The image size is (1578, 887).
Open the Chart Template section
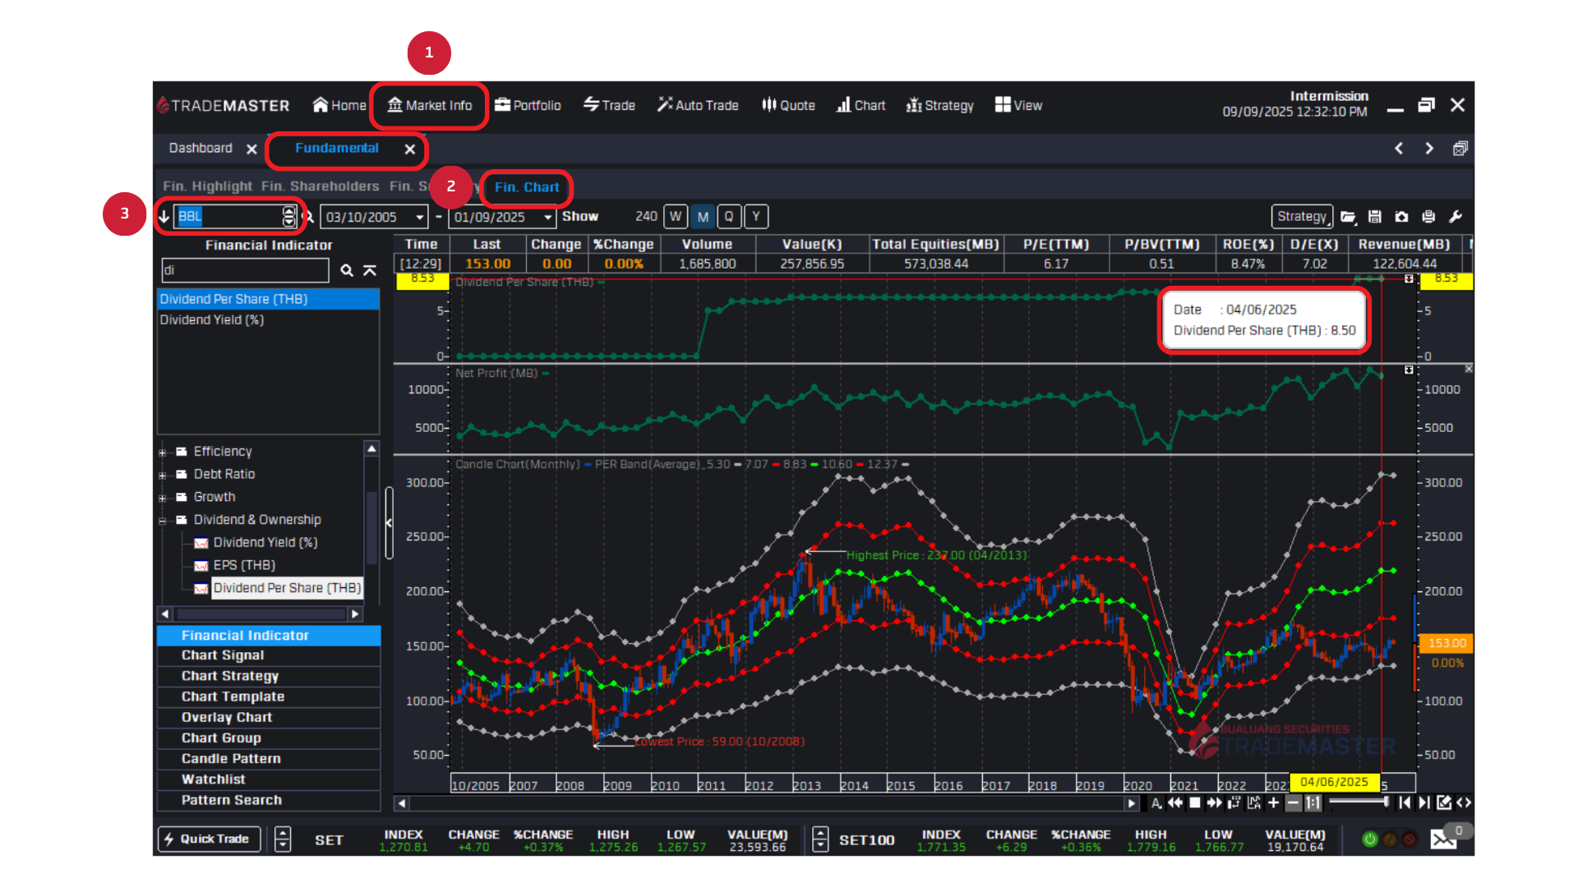(233, 696)
